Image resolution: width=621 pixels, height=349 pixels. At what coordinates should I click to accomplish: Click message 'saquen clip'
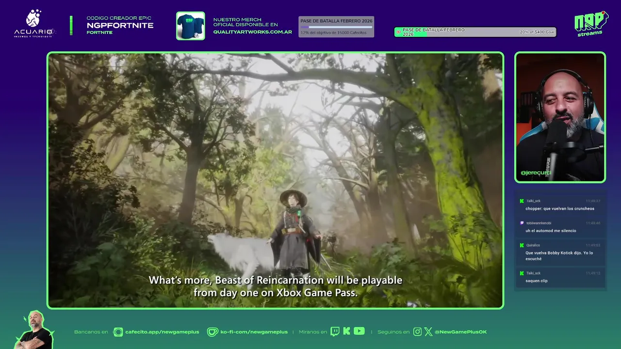[536, 281]
